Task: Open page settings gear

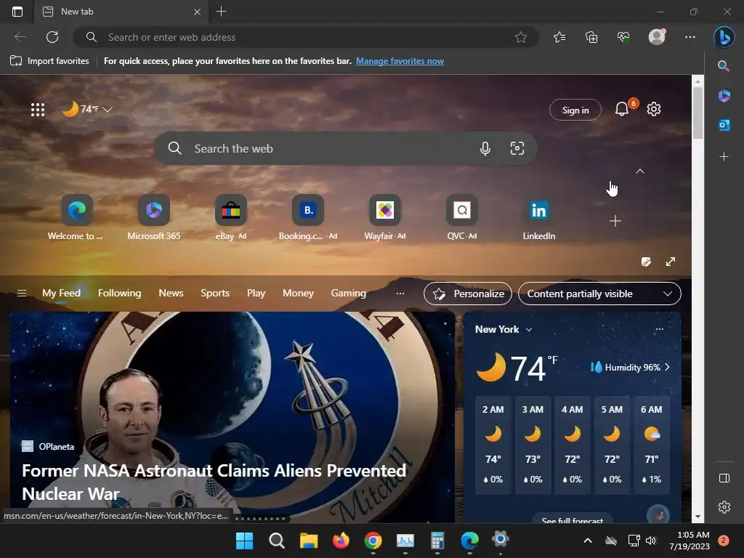Action: coord(654,109)
